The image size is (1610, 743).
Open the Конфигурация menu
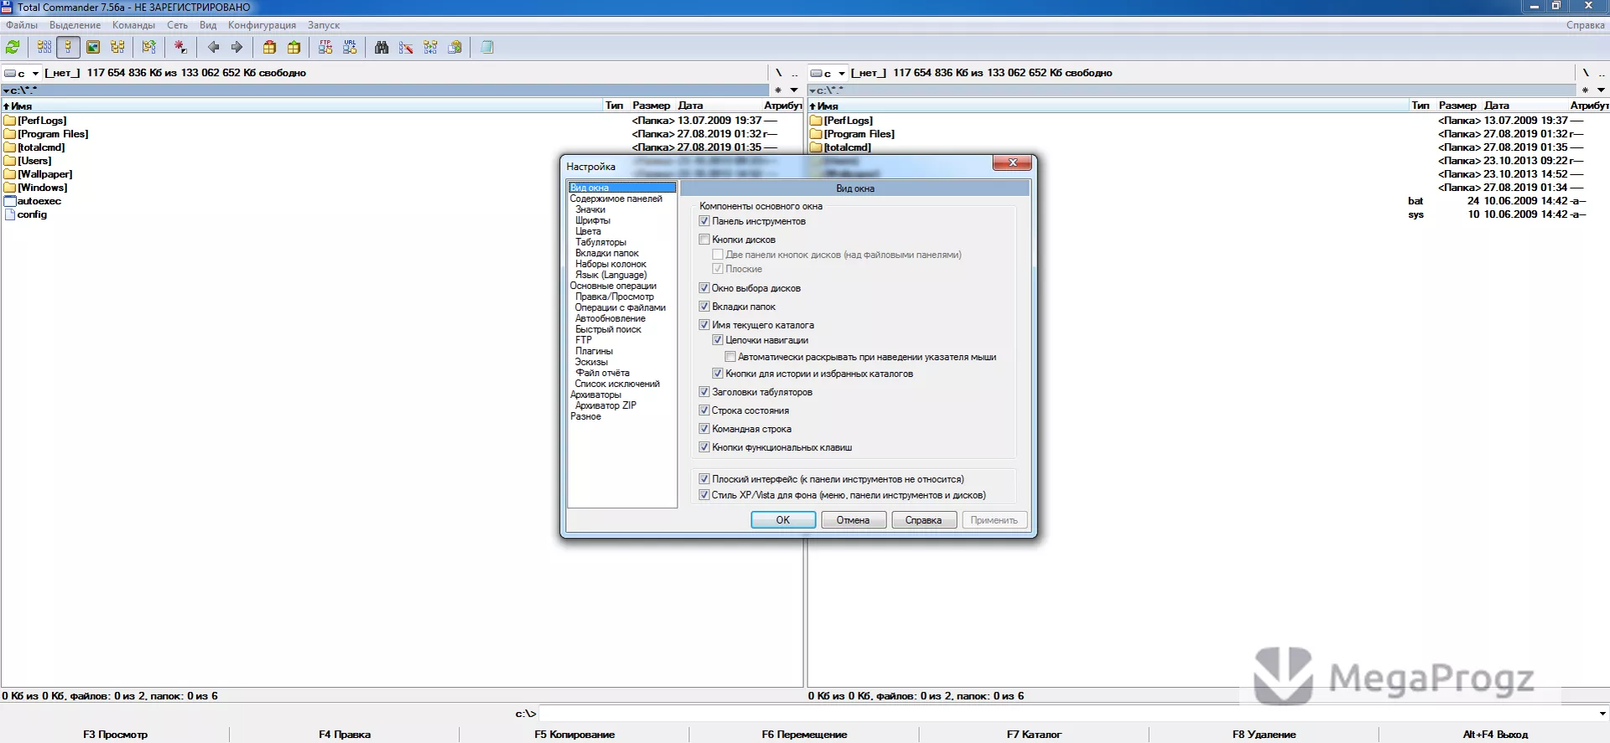coord(262,25)
